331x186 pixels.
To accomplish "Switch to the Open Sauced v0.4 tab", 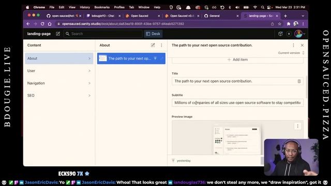I will pos(182,16).
